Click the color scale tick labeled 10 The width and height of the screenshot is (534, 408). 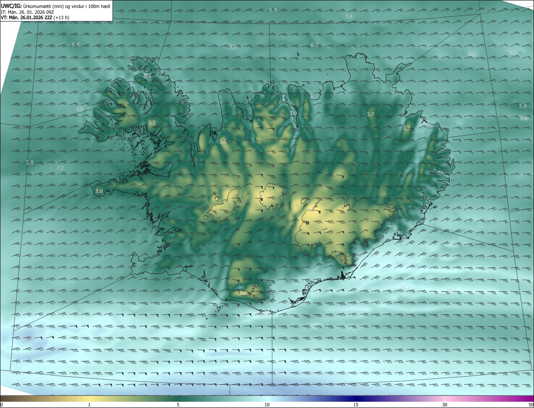pyautogui.click(x=267, y=405)
